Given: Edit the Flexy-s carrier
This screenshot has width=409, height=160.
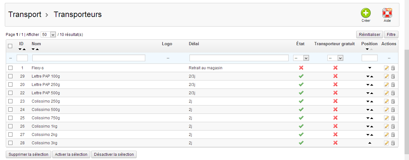Looking at the screenshot, I should (x=386, y=68).
